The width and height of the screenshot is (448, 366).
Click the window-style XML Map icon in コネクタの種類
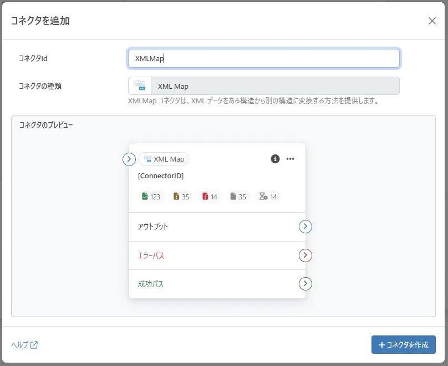[x=139, y=86]
